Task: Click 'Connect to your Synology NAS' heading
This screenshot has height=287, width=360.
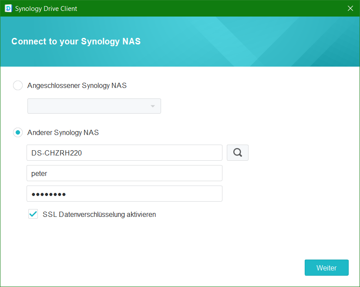Action: pos(76,41)
